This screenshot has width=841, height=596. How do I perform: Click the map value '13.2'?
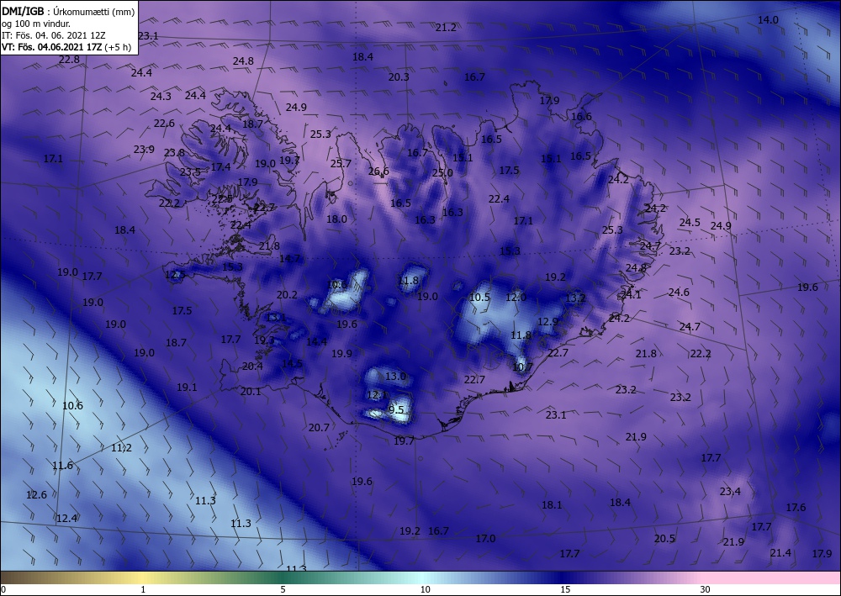(x=575, y=298)
